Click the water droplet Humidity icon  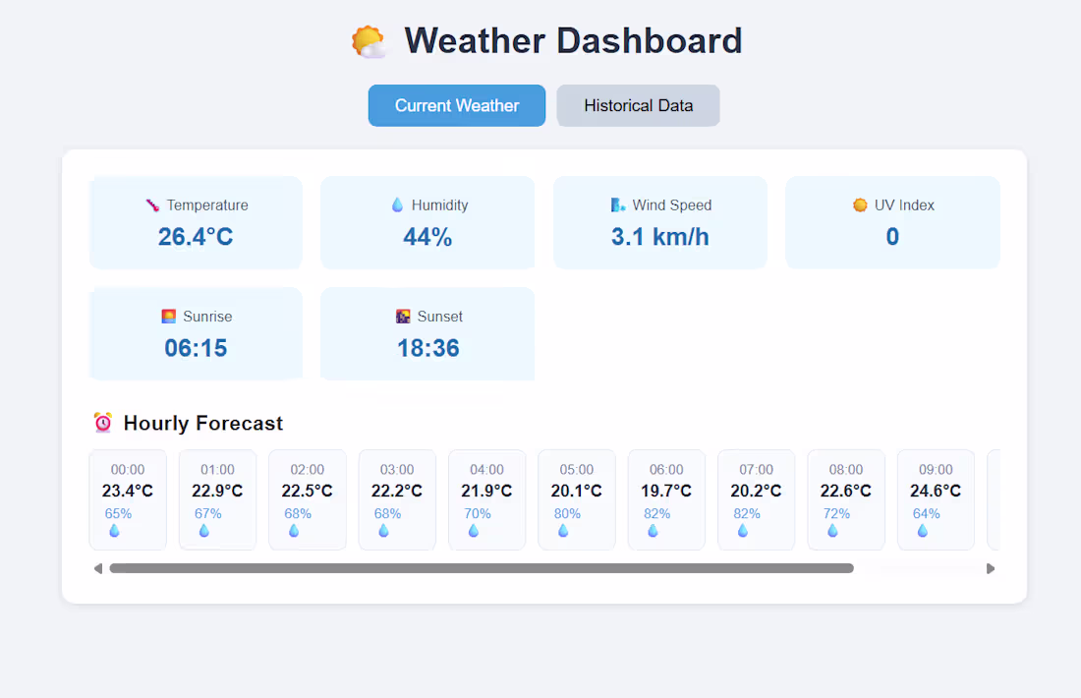tap(398, 204)
